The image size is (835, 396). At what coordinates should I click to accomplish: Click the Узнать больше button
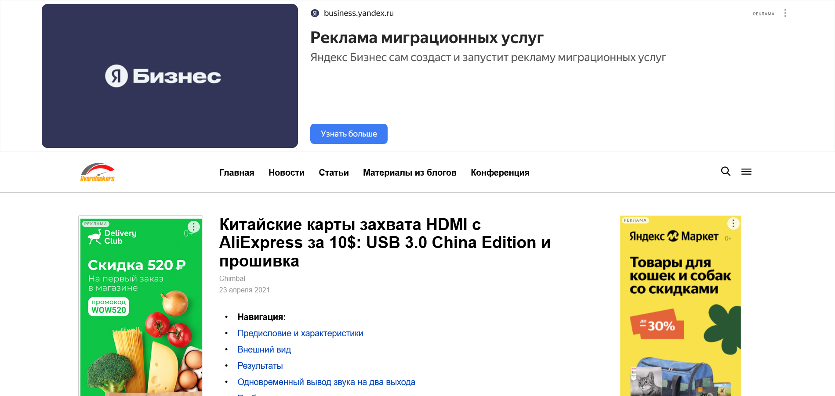click(349, 134)
